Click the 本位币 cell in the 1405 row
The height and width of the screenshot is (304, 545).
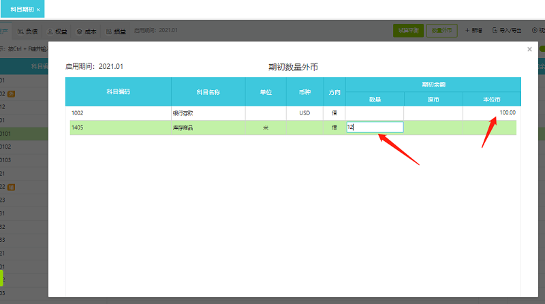(489, 127)
